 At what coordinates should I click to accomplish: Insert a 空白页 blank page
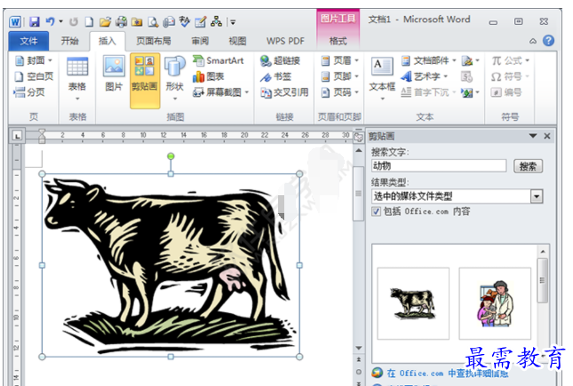(x=34, y=76)
